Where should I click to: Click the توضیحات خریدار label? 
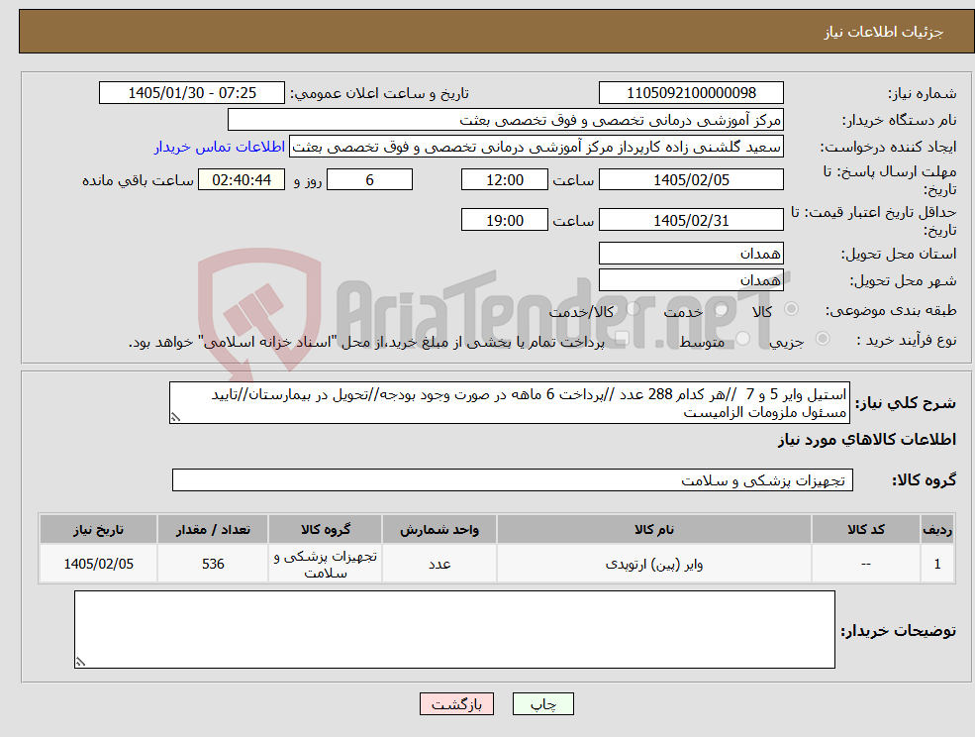898,631
